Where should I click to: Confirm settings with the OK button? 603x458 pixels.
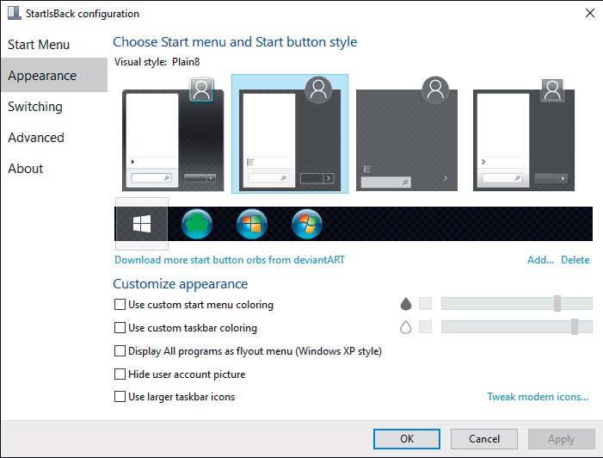point(407,439)
